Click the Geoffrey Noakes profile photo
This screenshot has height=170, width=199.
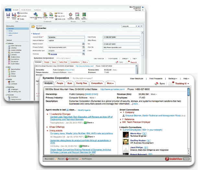click(126, 142)
